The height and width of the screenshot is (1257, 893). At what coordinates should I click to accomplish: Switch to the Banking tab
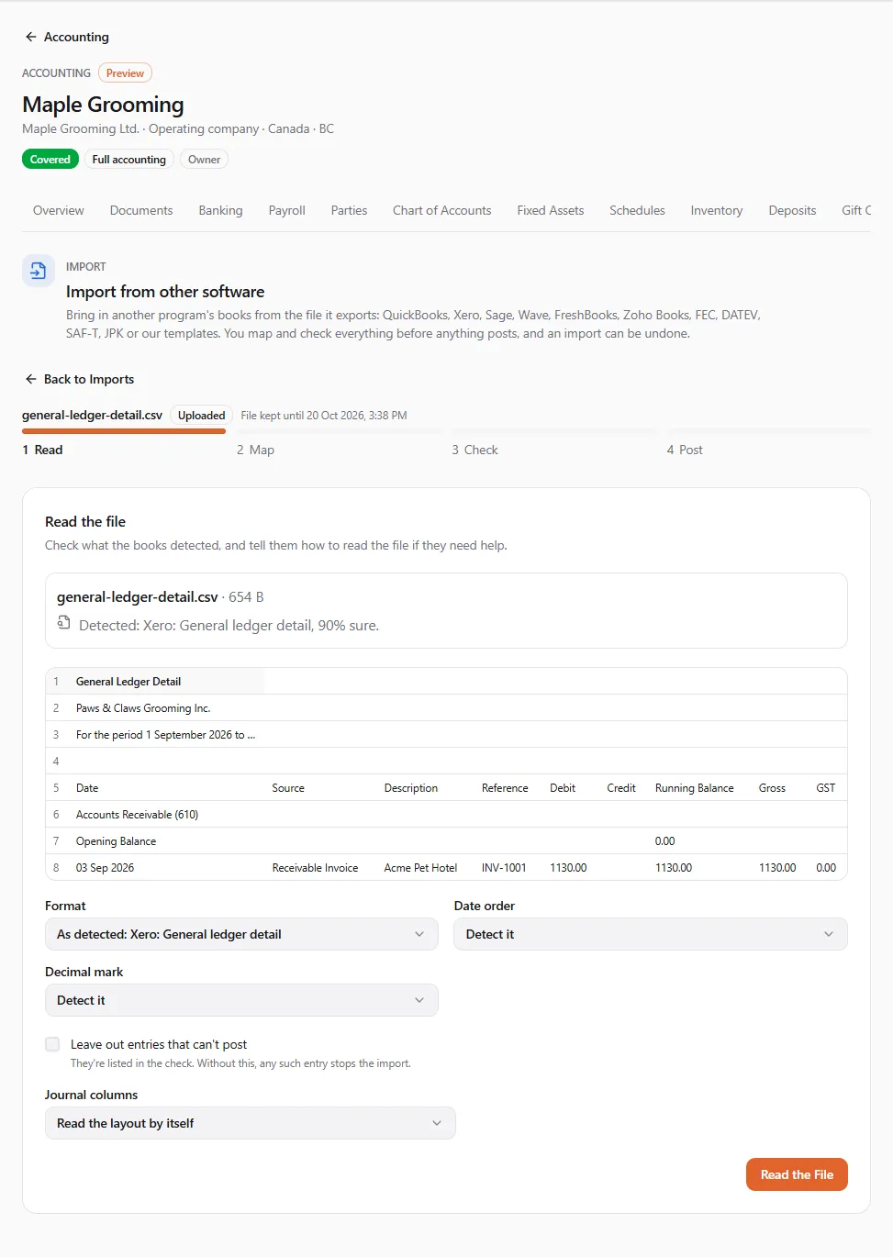coord(221,210)
